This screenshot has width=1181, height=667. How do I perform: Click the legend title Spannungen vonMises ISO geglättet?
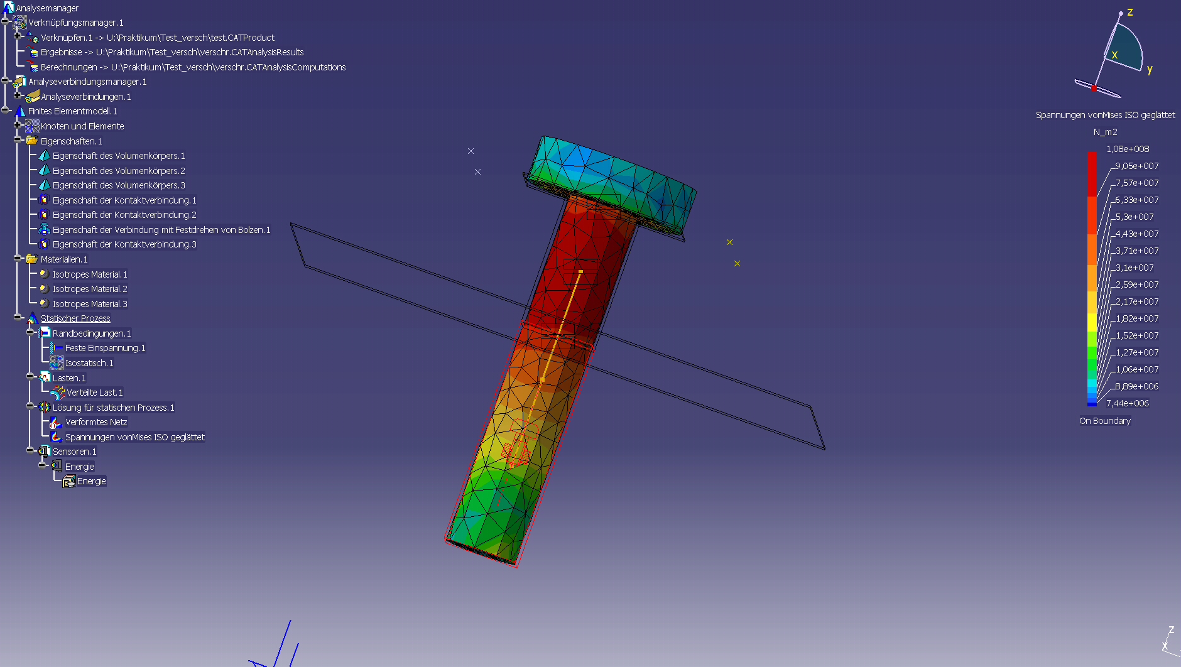tap(1105, 115)
